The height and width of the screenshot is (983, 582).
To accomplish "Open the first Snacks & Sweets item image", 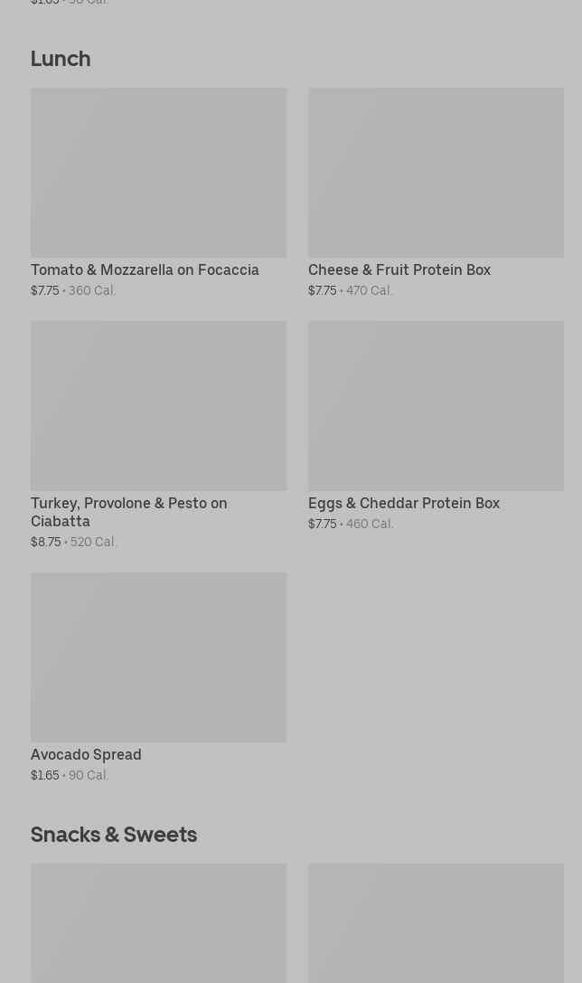I will [158, 922].
